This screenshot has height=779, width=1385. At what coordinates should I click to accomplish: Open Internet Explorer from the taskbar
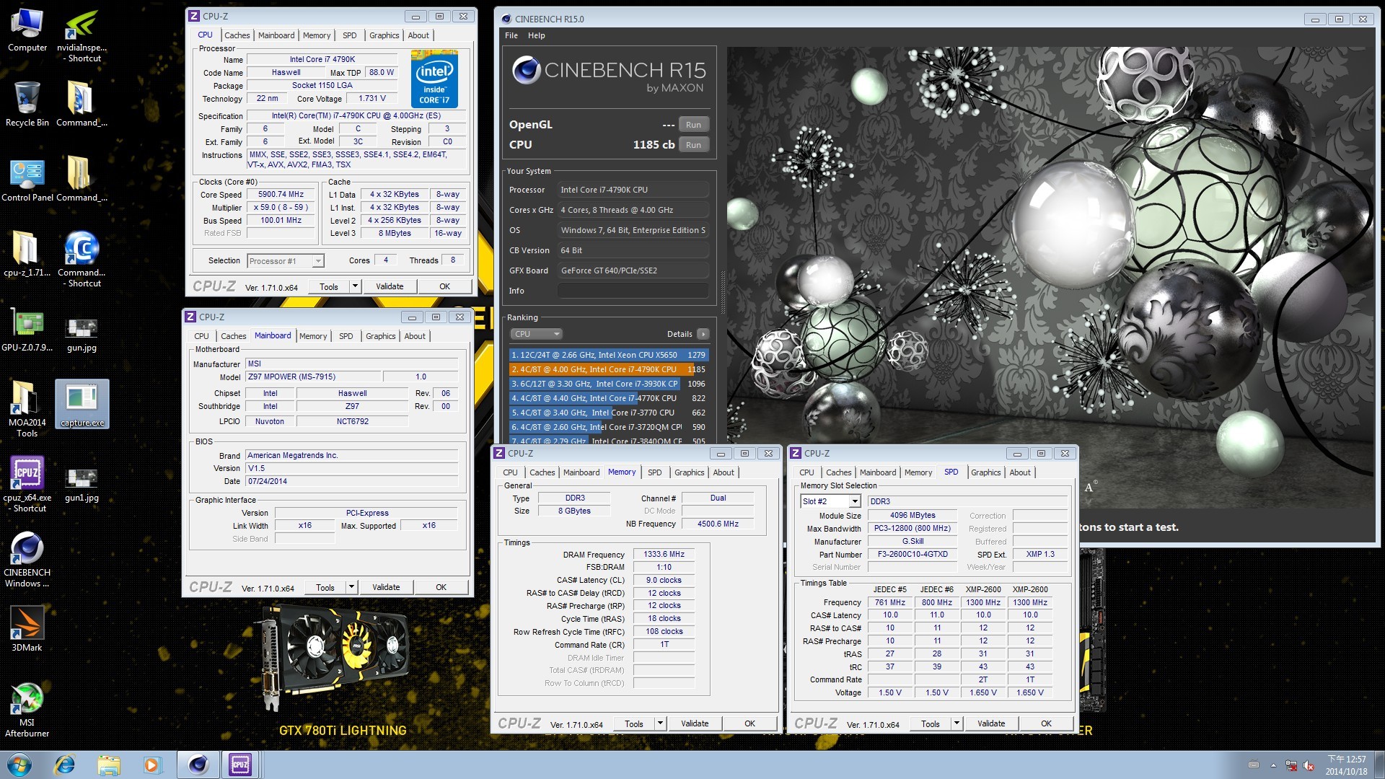pos(65,765)
